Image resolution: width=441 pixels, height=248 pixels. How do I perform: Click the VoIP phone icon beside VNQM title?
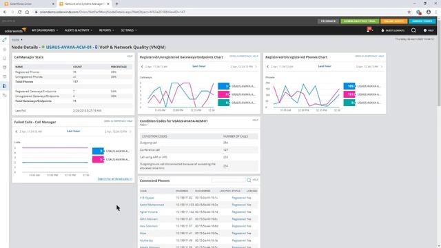coord(96,47)
